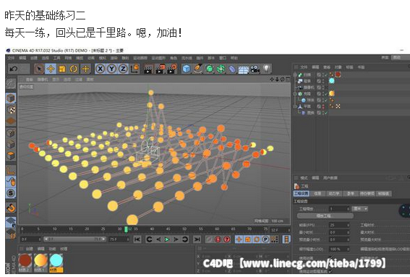Open the project scale unit dropdown
410x277 pixels.
click(360, 208)
